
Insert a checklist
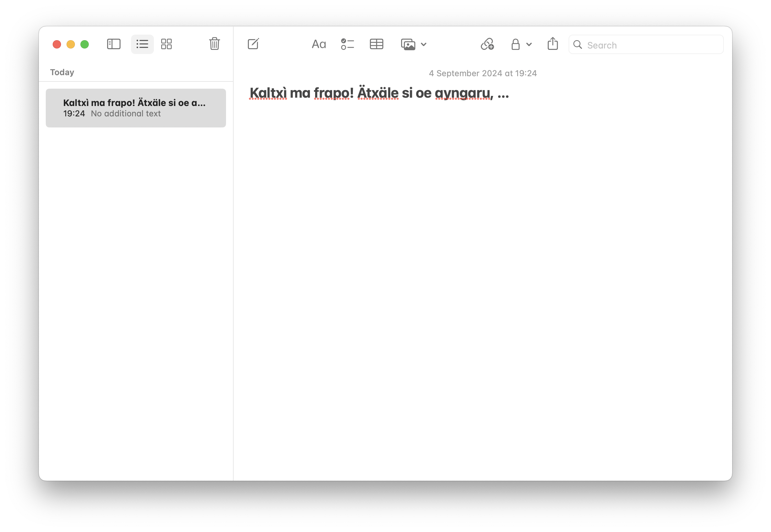click(x=347, y=44)
